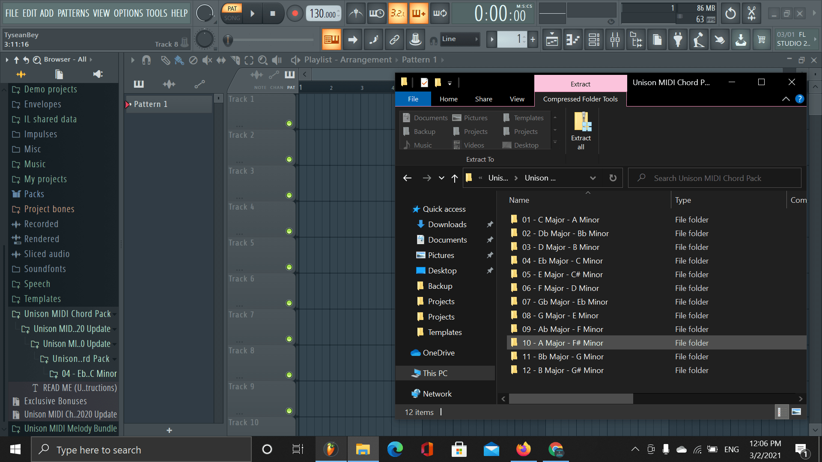The image size is (822, 462).
Task: Click the Extract all icon in Explorer ribbon
Action: point(581,130)
